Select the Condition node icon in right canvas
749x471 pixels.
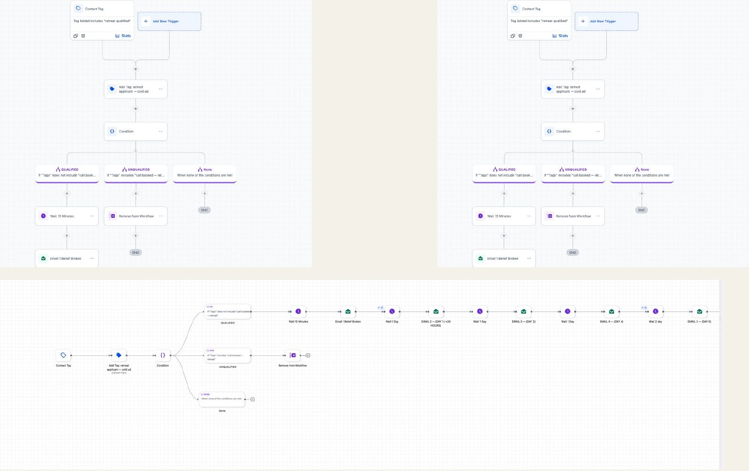(x=549, y=131)
